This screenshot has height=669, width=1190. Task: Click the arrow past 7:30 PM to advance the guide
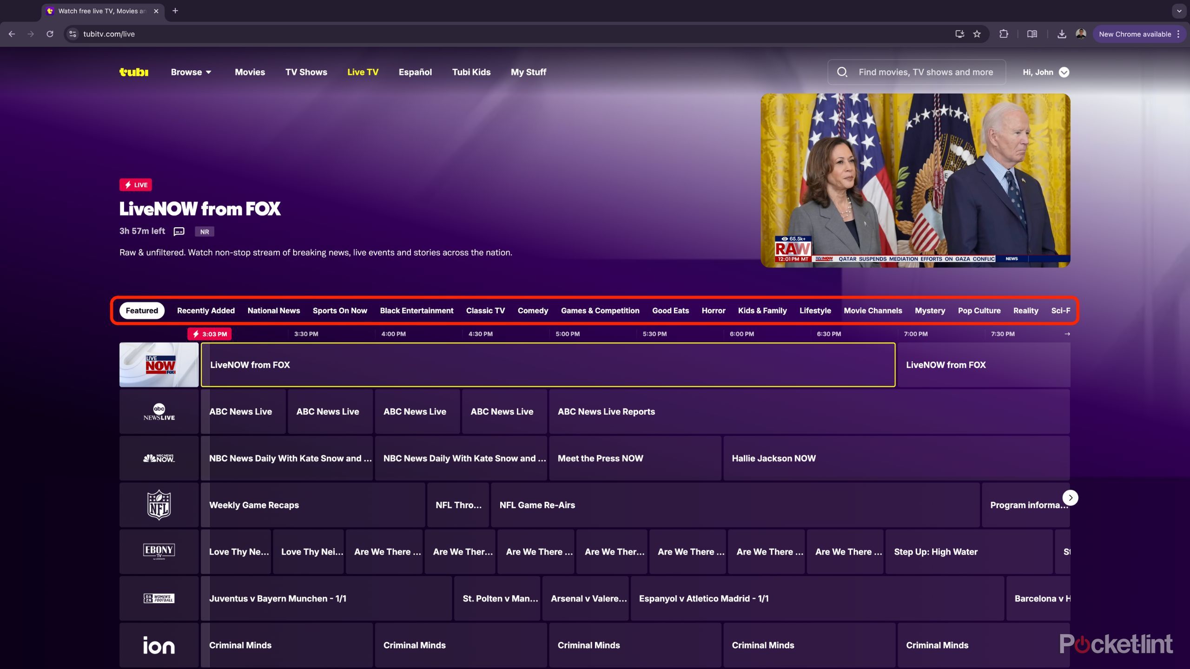point(1066,334)
